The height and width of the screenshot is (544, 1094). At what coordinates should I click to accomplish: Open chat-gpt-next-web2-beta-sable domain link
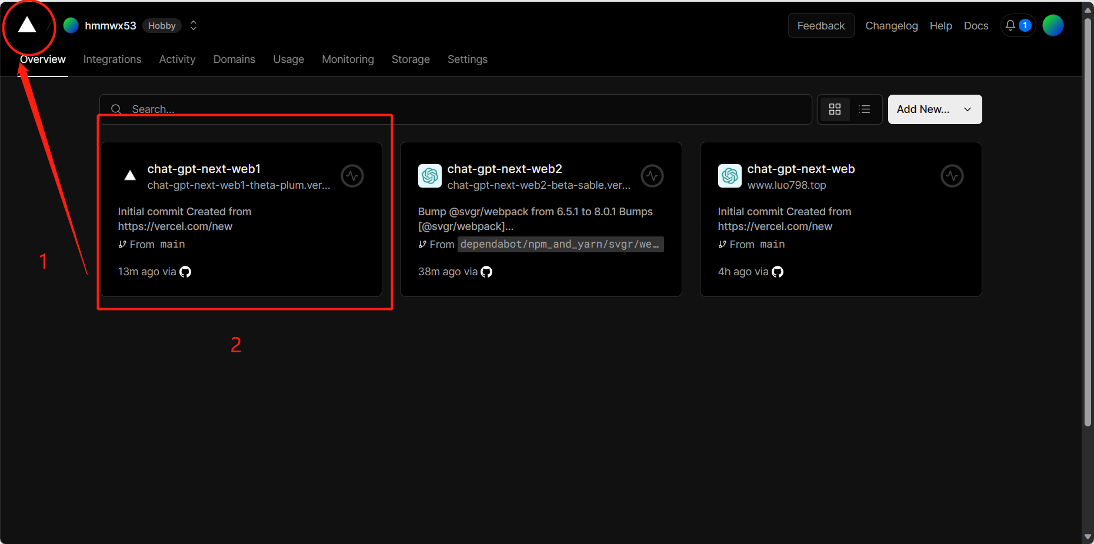coord(539,185)
